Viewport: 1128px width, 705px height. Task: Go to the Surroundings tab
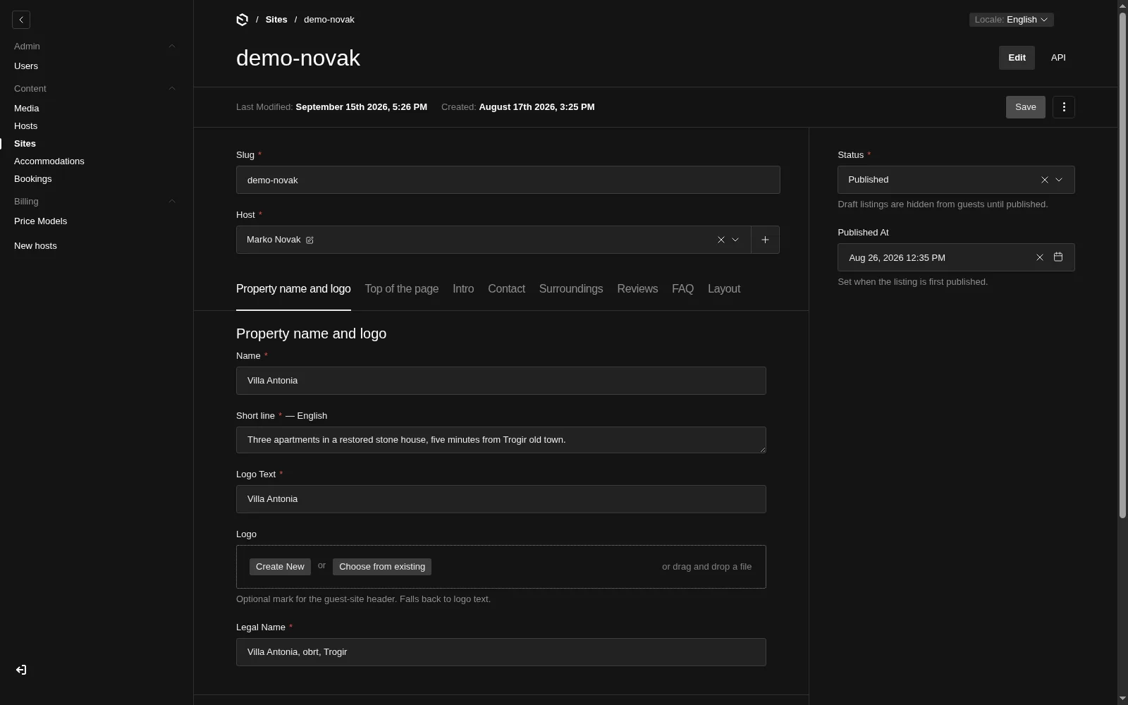[x=571, y=289]
